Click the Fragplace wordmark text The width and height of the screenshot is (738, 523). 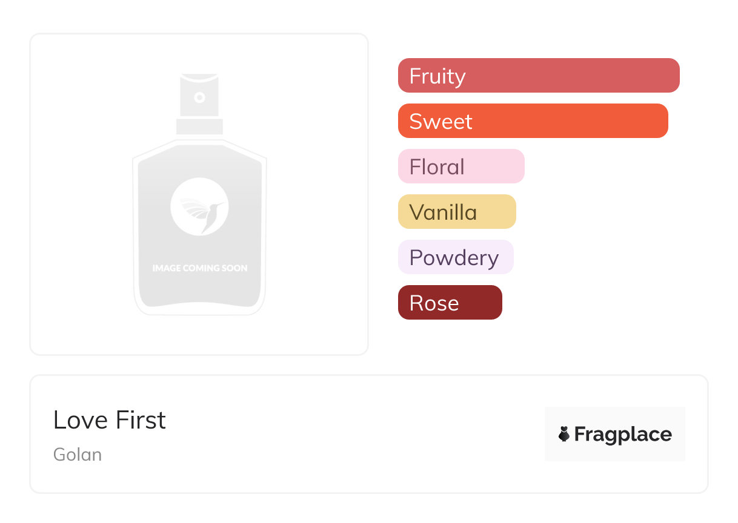tap(623, 434)
